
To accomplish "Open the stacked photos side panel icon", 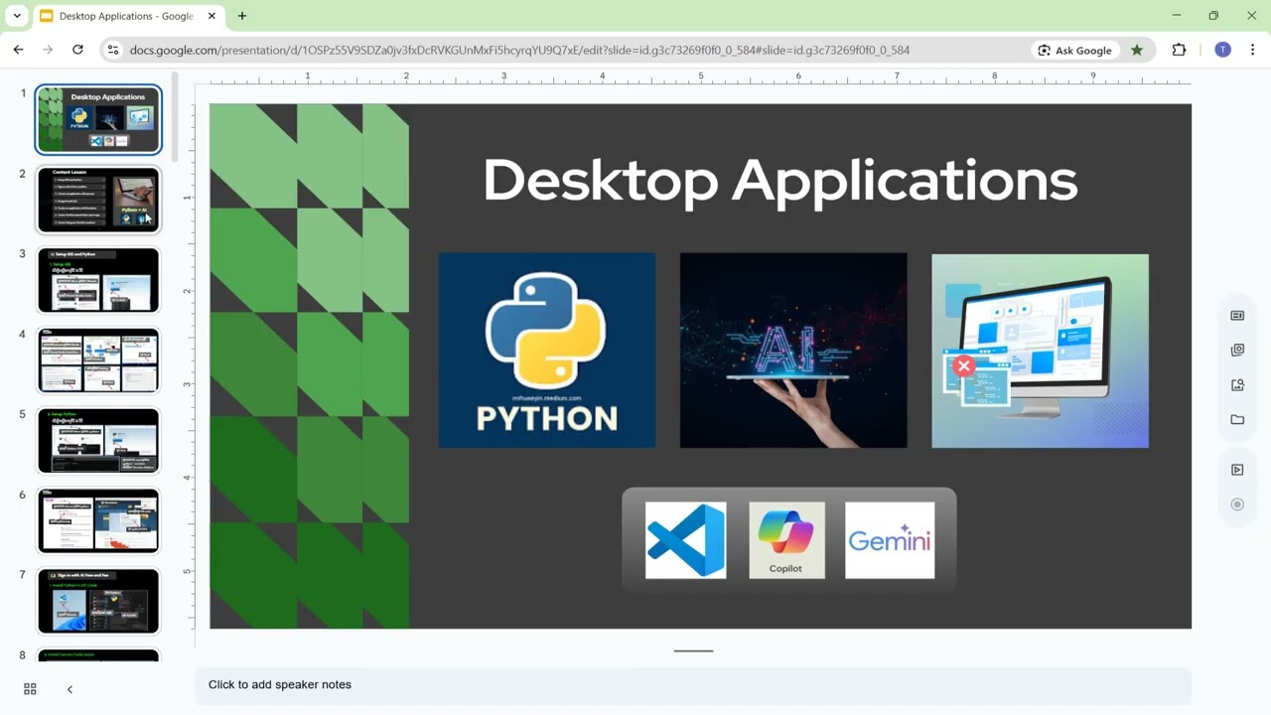I will (x=1237, y=350).
